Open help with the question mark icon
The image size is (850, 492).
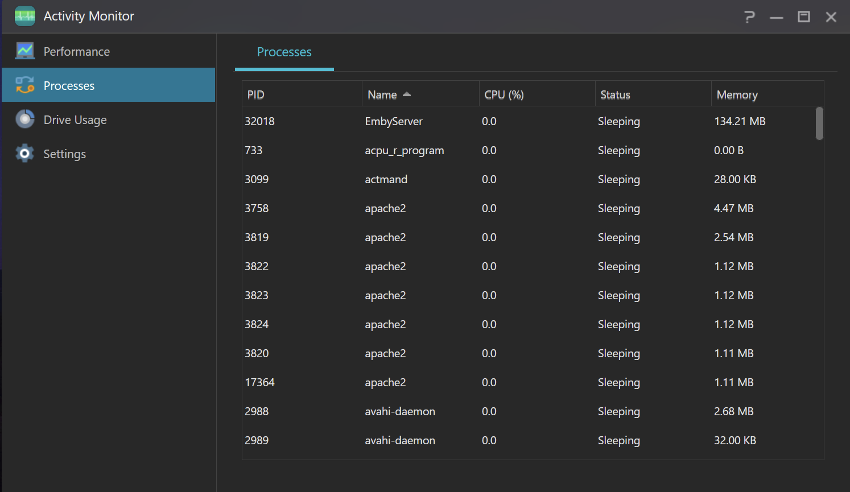coord(749,16)
